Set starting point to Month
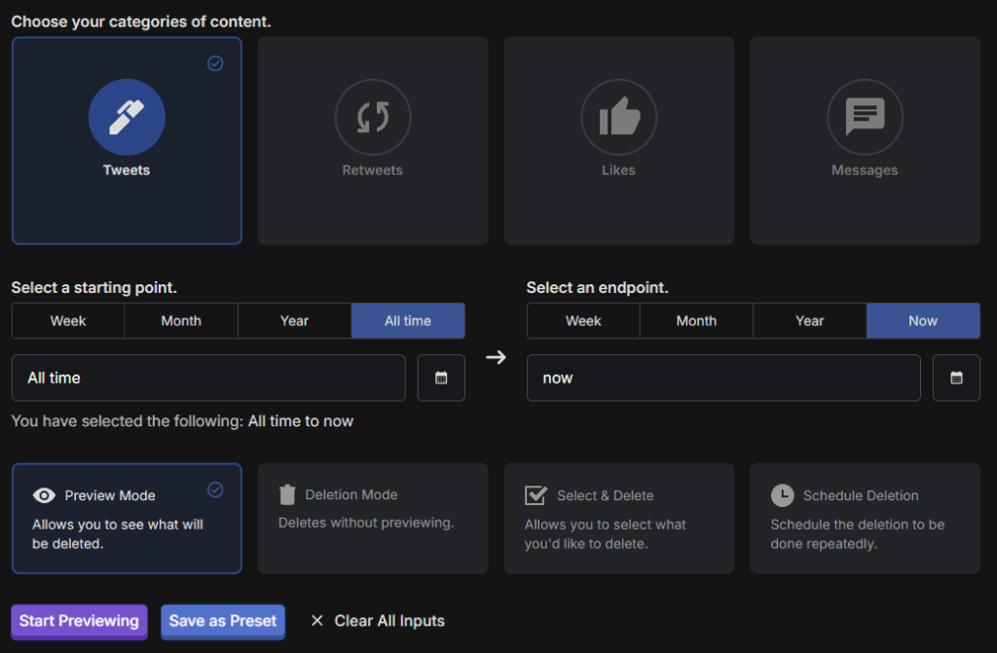Viewport: 997px width, 653px height. (x=181, y=320)
